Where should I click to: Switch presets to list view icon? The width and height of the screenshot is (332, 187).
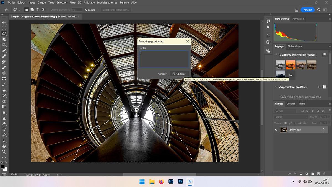[x=324, y=55]
